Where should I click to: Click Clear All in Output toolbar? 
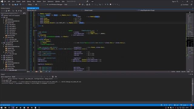[53, 77]
